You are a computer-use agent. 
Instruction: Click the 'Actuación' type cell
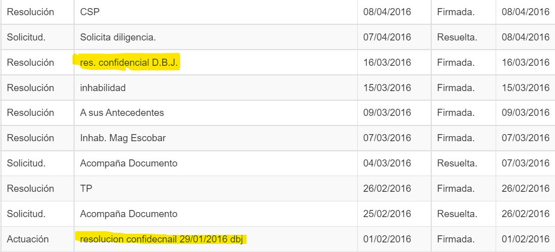click(x=27, y=239)
